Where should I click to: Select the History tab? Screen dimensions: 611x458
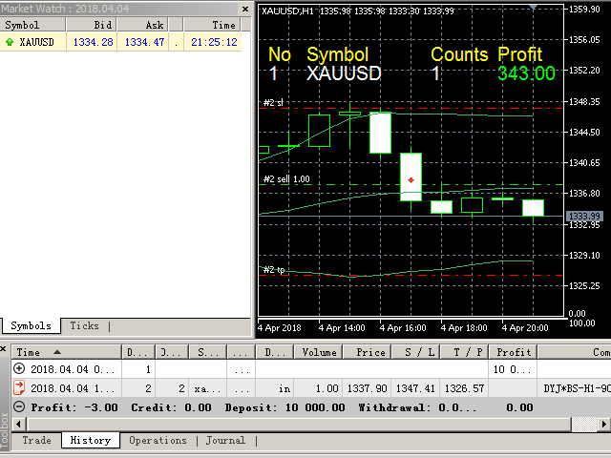click(91, 440)
